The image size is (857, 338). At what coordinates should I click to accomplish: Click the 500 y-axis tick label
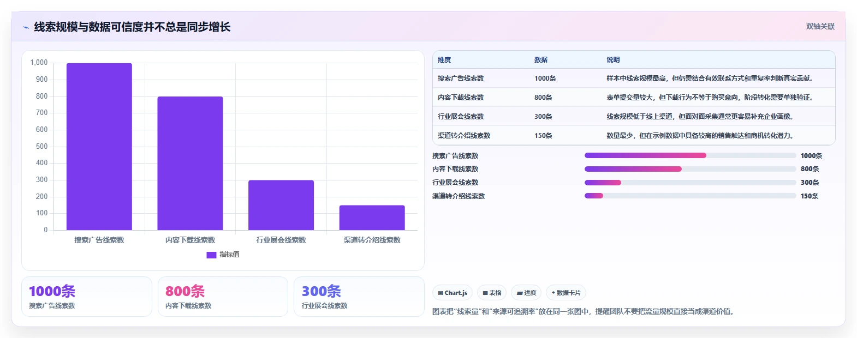pos(41,146)
